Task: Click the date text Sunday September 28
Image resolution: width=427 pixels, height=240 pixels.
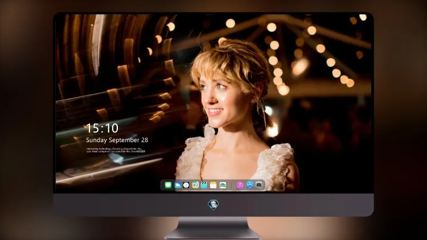Action: click(117, 140)
